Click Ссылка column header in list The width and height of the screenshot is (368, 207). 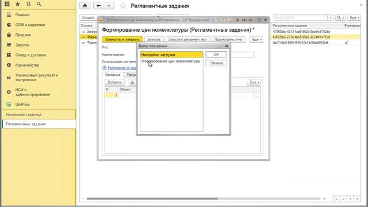(x=87, y=25)
